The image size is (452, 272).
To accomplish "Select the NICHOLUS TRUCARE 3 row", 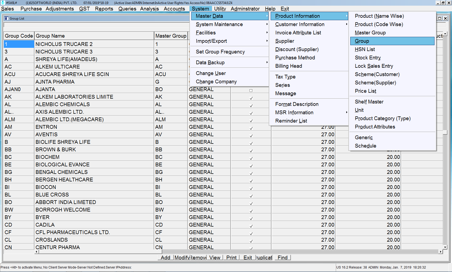I will click(x=94, y=52).
